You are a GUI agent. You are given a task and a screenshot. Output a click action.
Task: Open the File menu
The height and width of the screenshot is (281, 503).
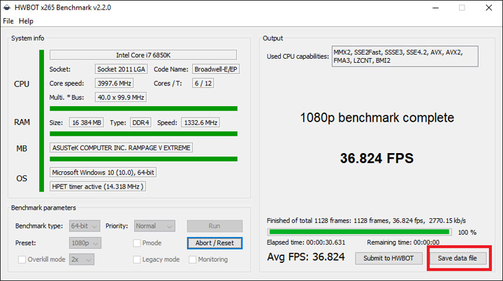point(8,21)
